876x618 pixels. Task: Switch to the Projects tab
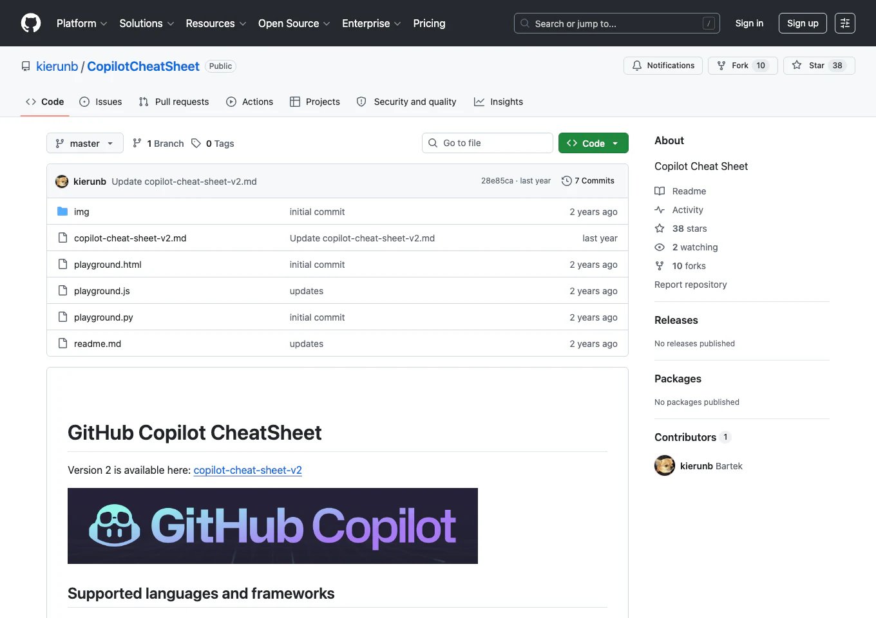tap(315, 102)
